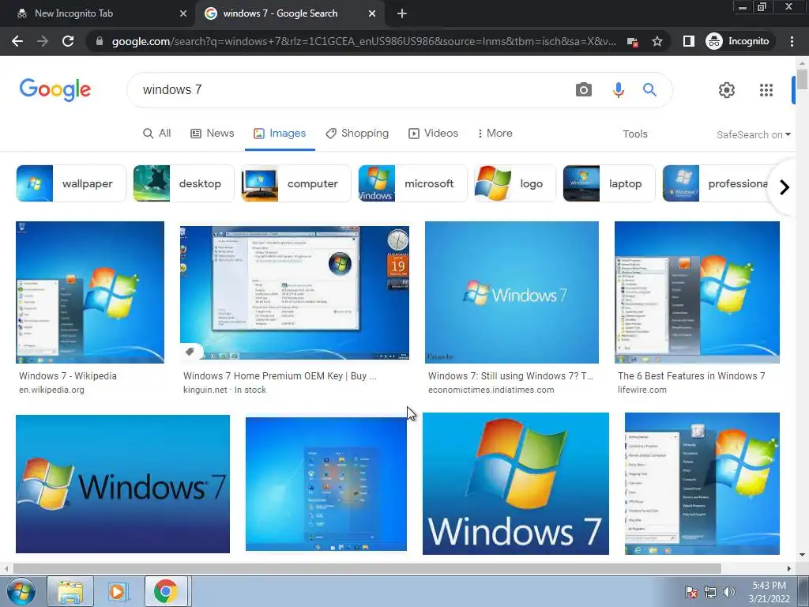This screenshot has width=809, height=607.
Task: Start voice search with the microphone
Action: pos(618,90)
